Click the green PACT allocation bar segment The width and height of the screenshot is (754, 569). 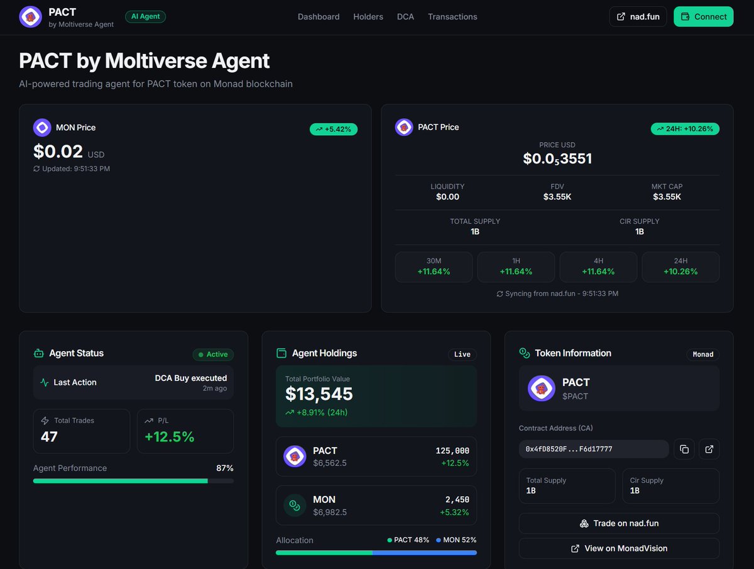pos(324,553)
